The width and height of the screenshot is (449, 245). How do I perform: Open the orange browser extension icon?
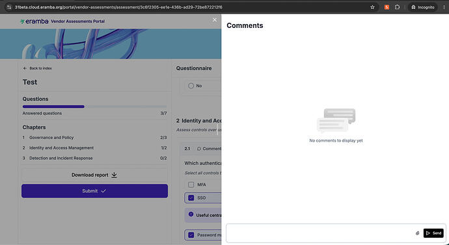pyautogui.click(x=387, y=7)
